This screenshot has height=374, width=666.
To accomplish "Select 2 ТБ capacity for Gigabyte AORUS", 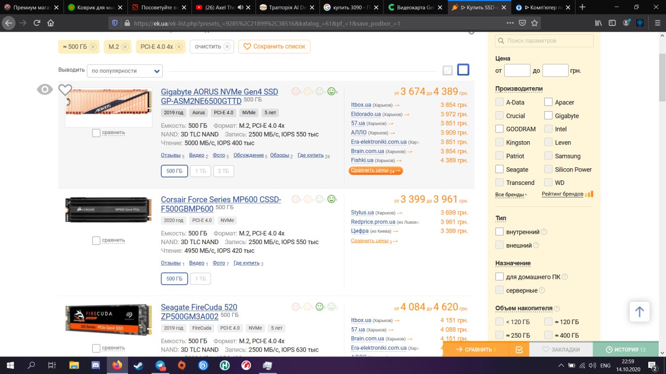I will coord(224,171).
